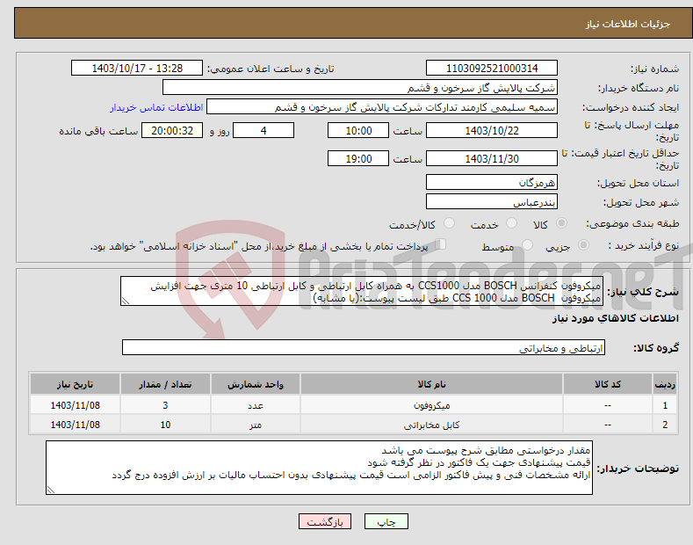Click the general need description text area

362,291
